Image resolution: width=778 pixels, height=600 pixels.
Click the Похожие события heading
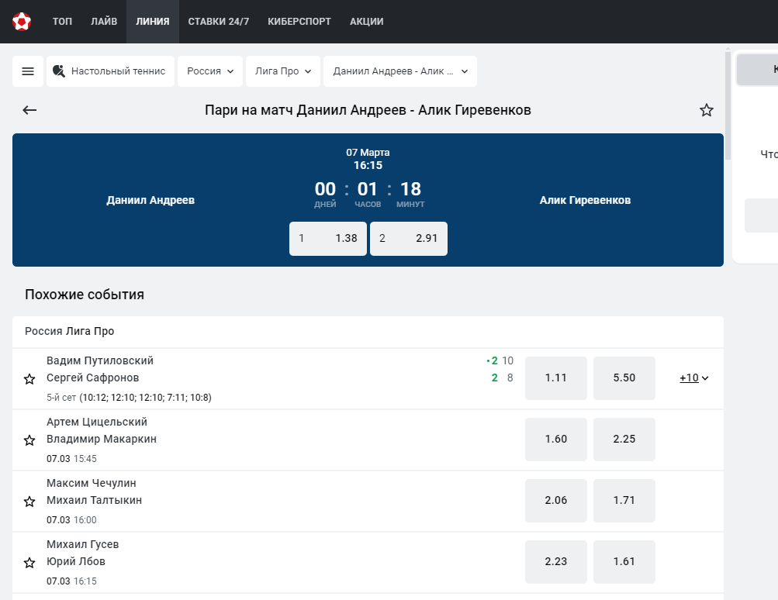85,295
